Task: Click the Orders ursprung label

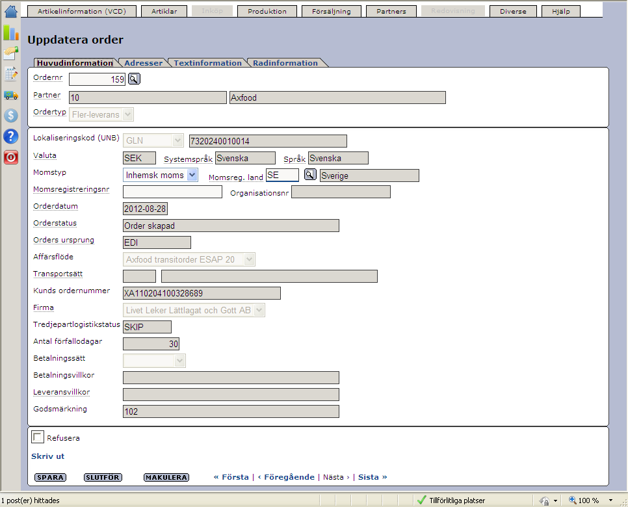Action: point(64,240)
